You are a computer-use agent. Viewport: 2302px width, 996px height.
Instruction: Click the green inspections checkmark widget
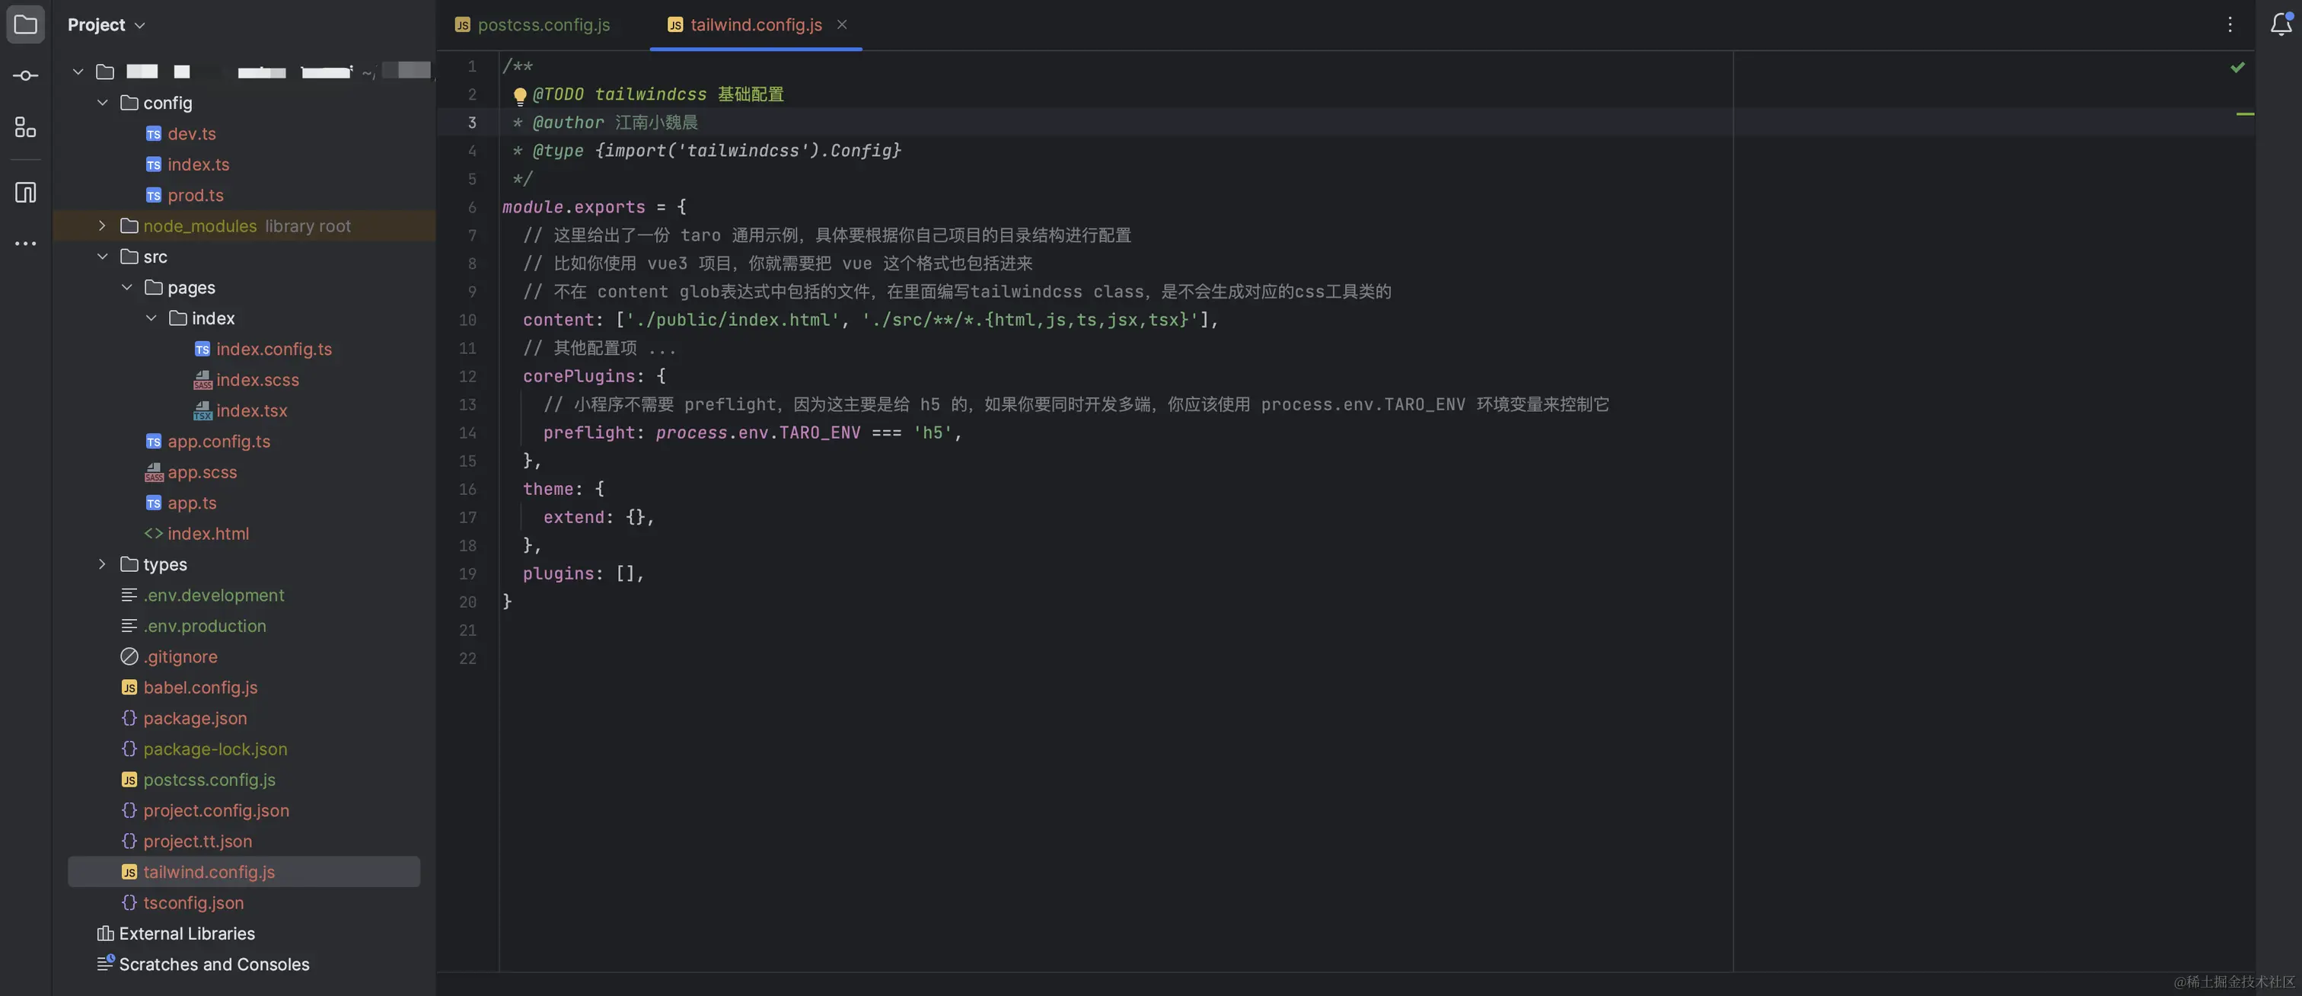[2237, 66]
